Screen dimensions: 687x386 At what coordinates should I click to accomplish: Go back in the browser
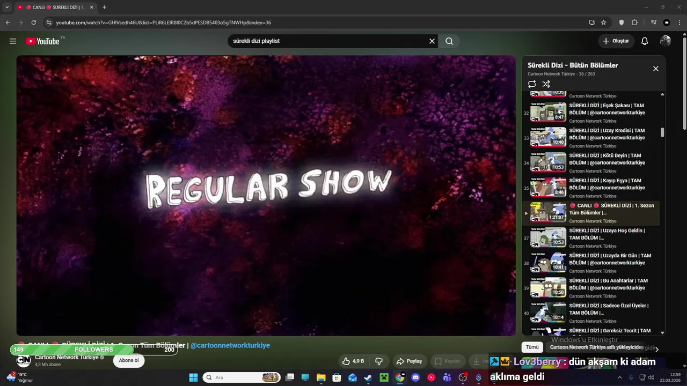[8, 23]
